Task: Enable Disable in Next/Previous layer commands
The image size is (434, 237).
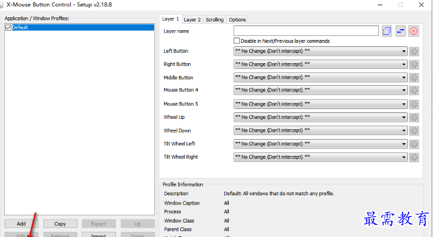Action: (x=236, y=41)
